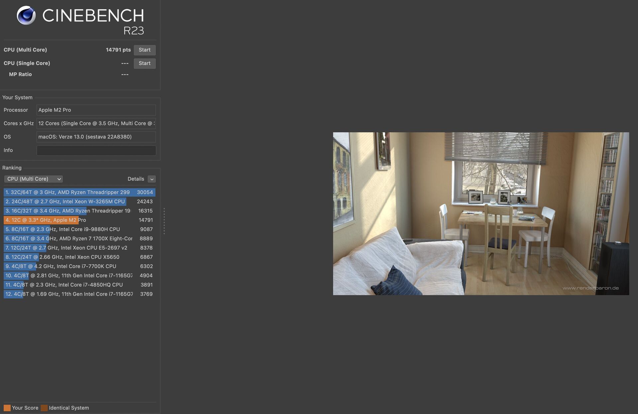Start the CPU (Multi Core) benchmark
This screenshot has width=638, height=414.
click(145, 50)
